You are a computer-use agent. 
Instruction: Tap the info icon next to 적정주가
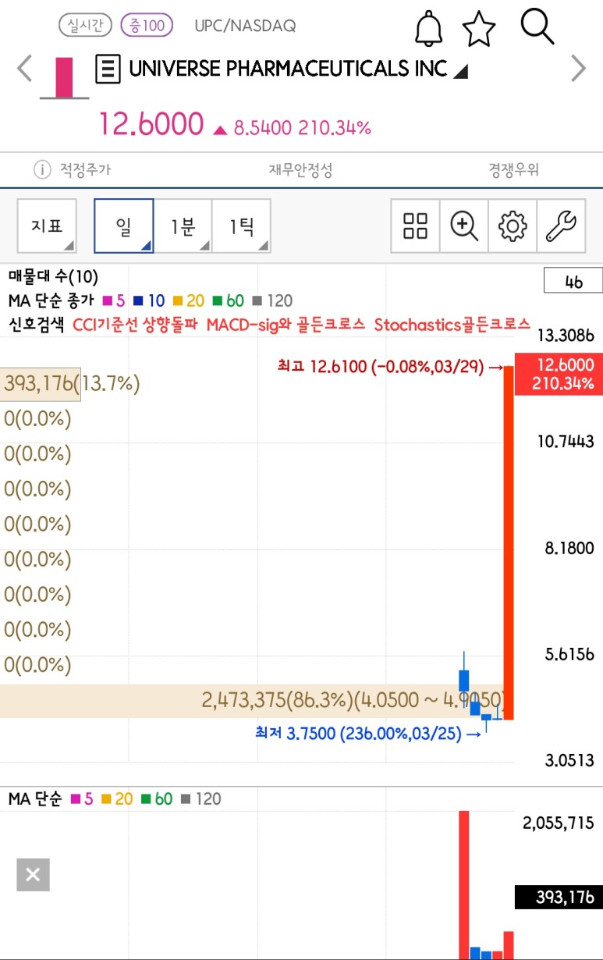pos(41,169)
